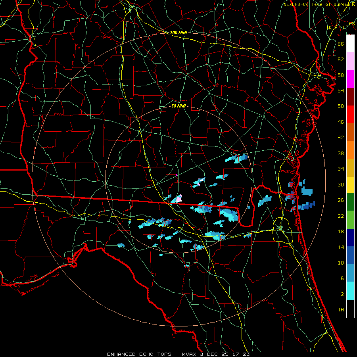This screenshot has width=357, height=357.
Task: Click the white color swatch near 66
Action: pyautogui.click(x=350, y=44)
